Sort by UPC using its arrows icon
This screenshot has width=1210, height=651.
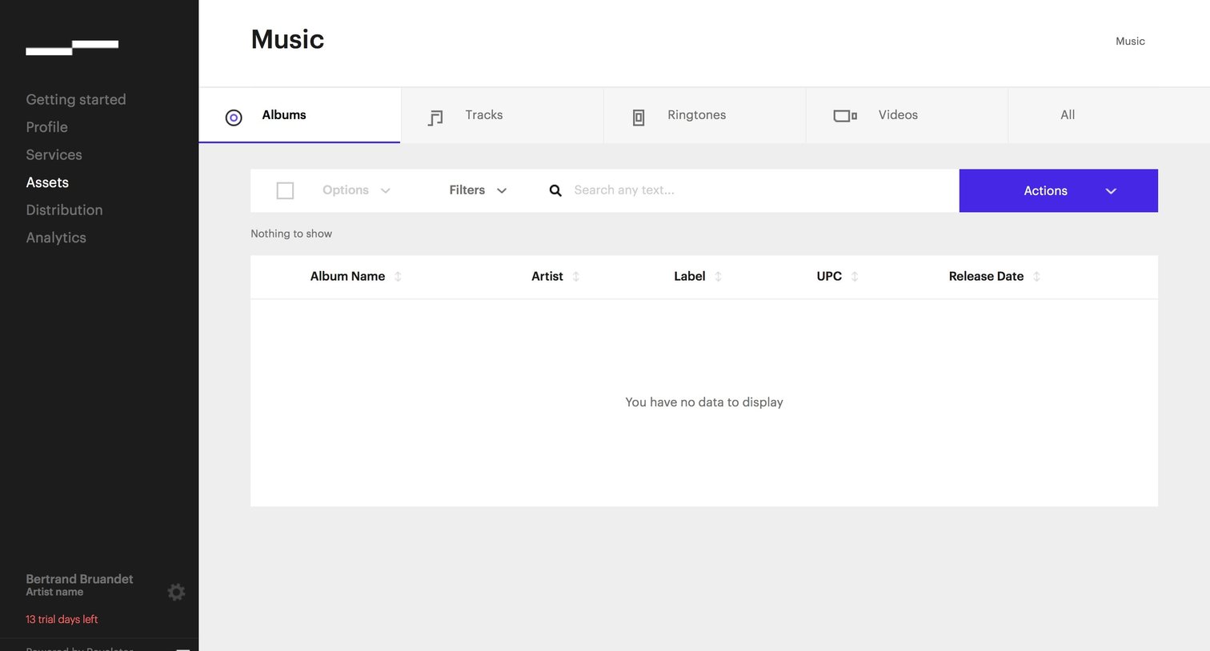(855, 277)
